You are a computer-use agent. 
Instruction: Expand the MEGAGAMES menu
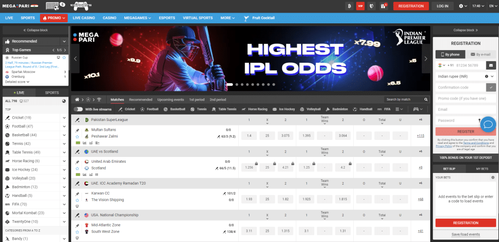[x=137, y=18]
